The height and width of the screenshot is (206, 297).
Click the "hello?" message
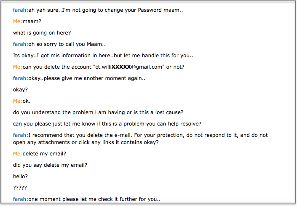click(x=20, y=176)
